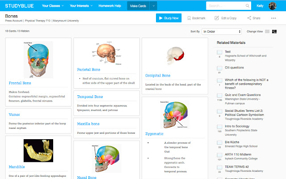Click the Bookmark label
The width and height of the screenshot is (286, 179).
[x=198, y=18]
